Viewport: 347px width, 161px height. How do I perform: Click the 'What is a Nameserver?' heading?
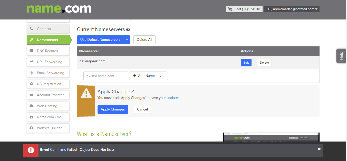(x=104, y=134)
